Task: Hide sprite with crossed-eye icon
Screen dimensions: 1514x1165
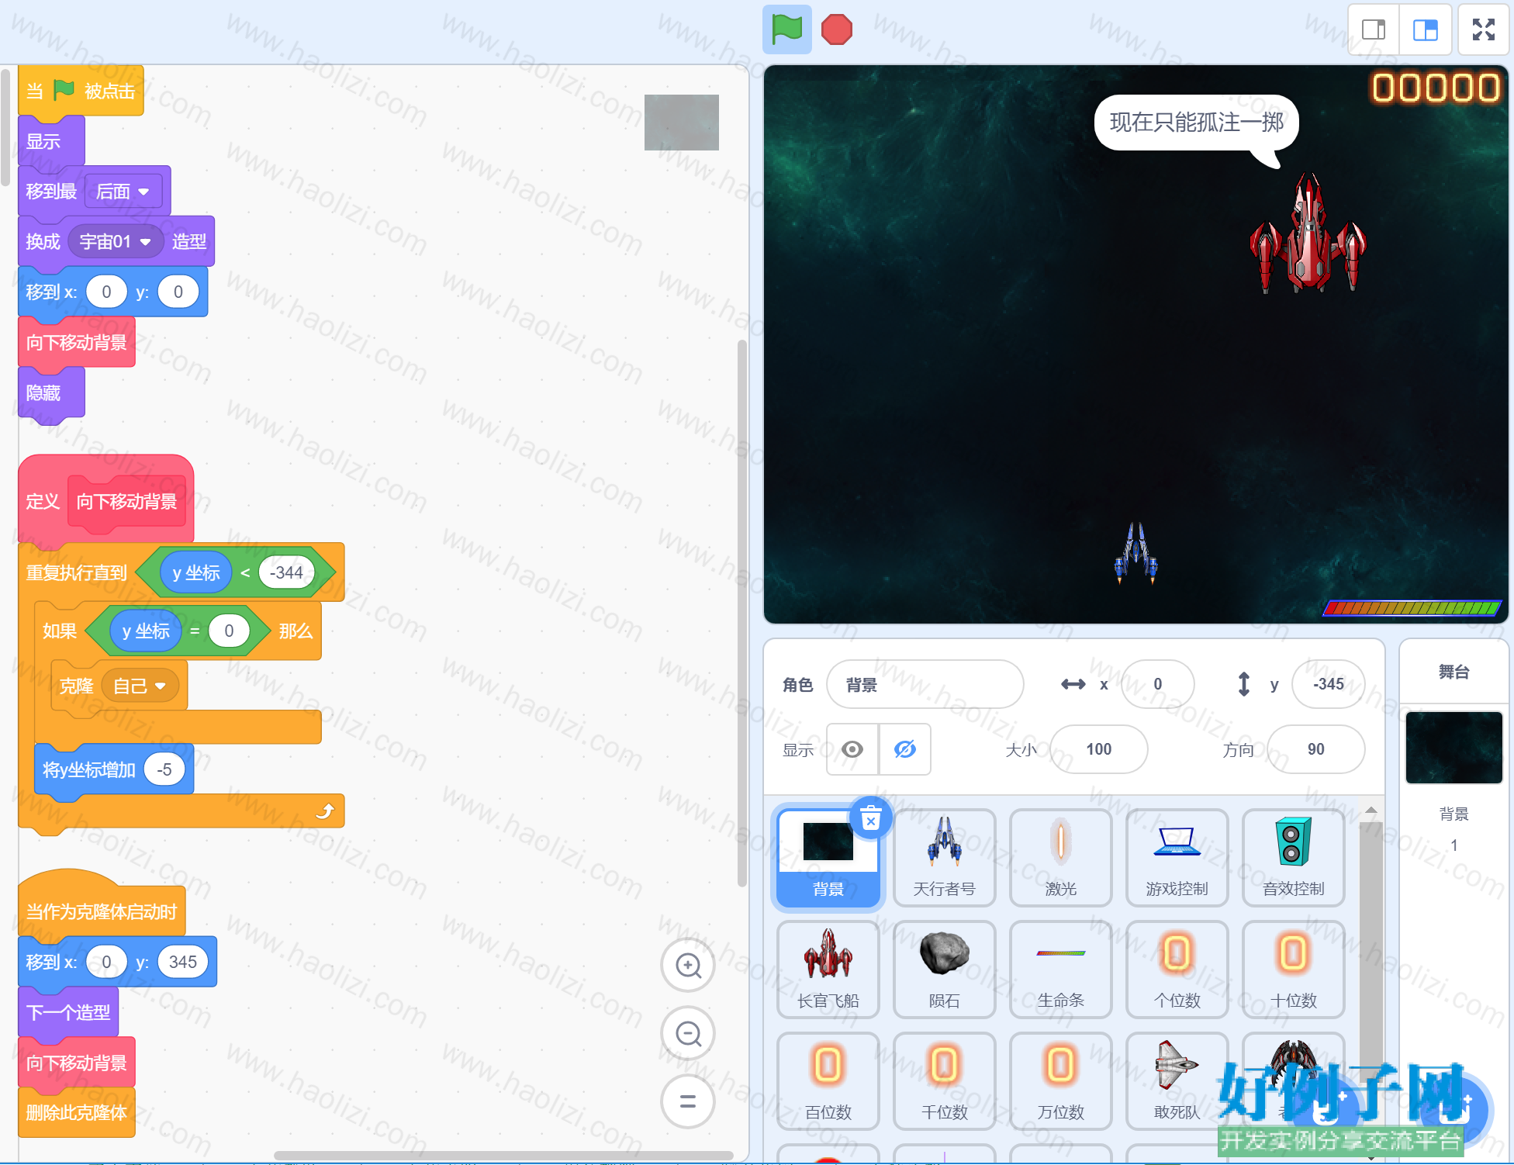Action: pos(904,749)
